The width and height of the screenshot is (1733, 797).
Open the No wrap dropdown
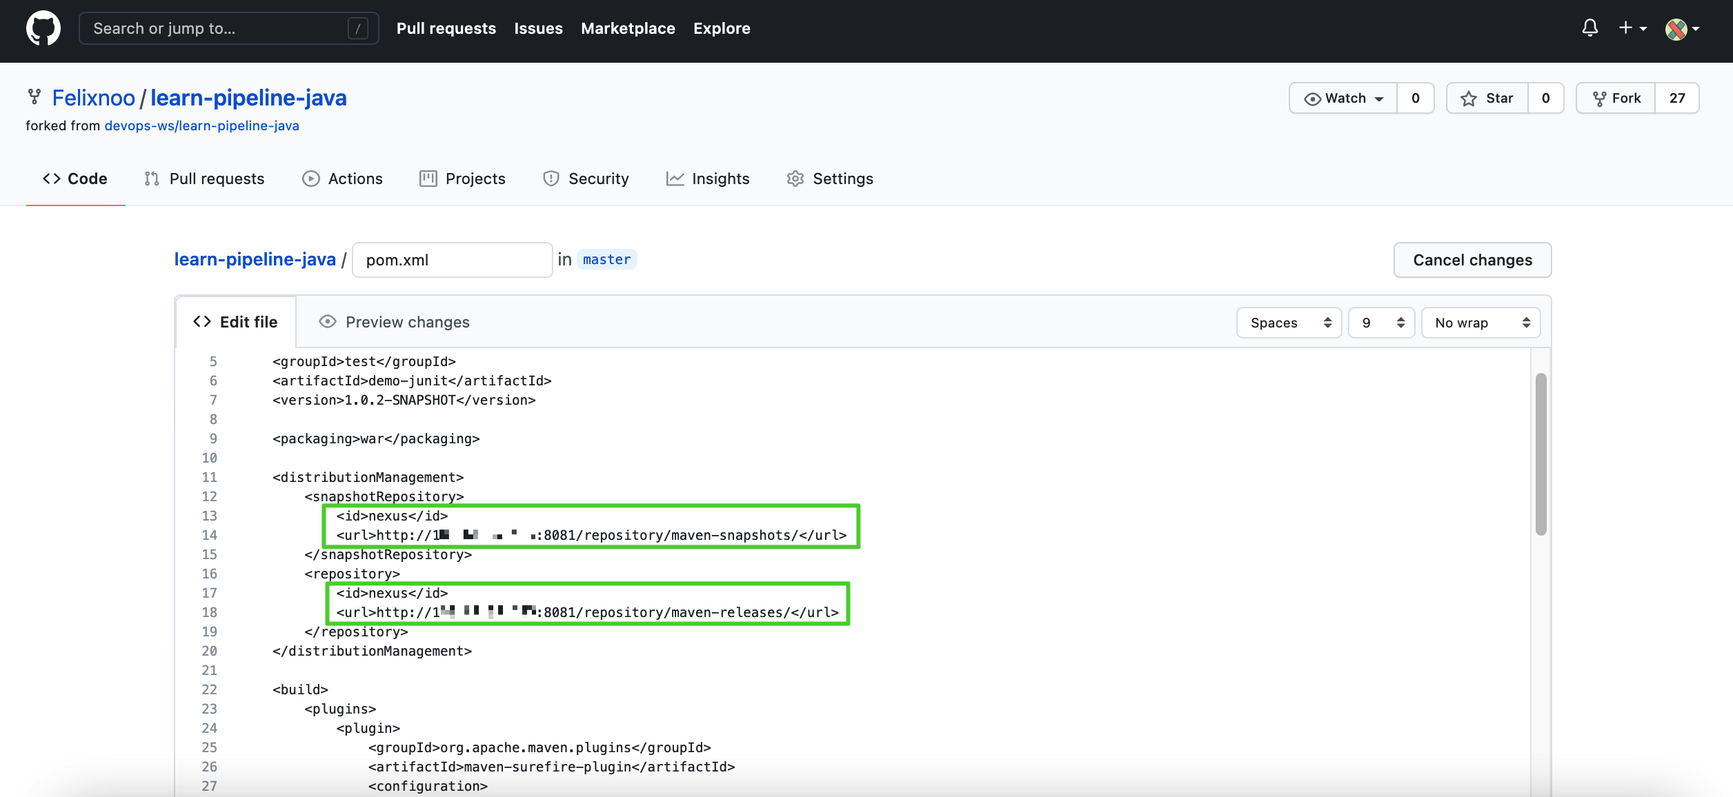click(x=1481, y=323)
